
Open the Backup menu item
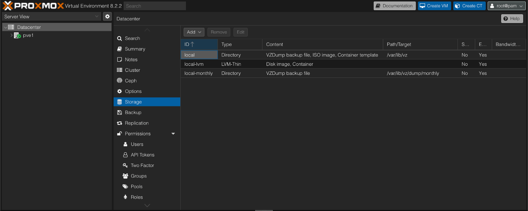147,112
